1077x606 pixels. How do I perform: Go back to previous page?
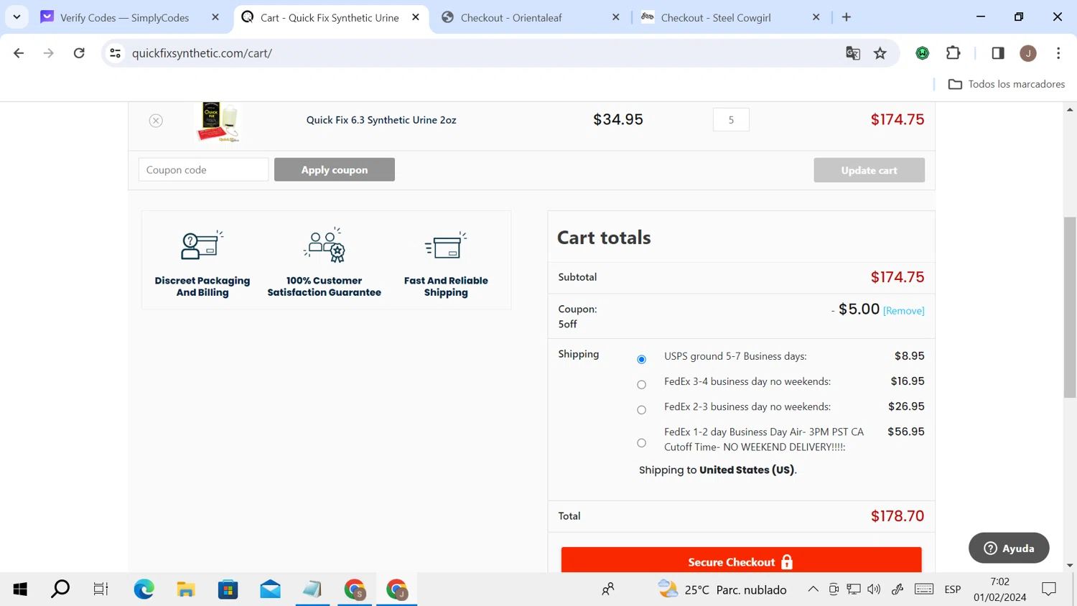[19, 53]
